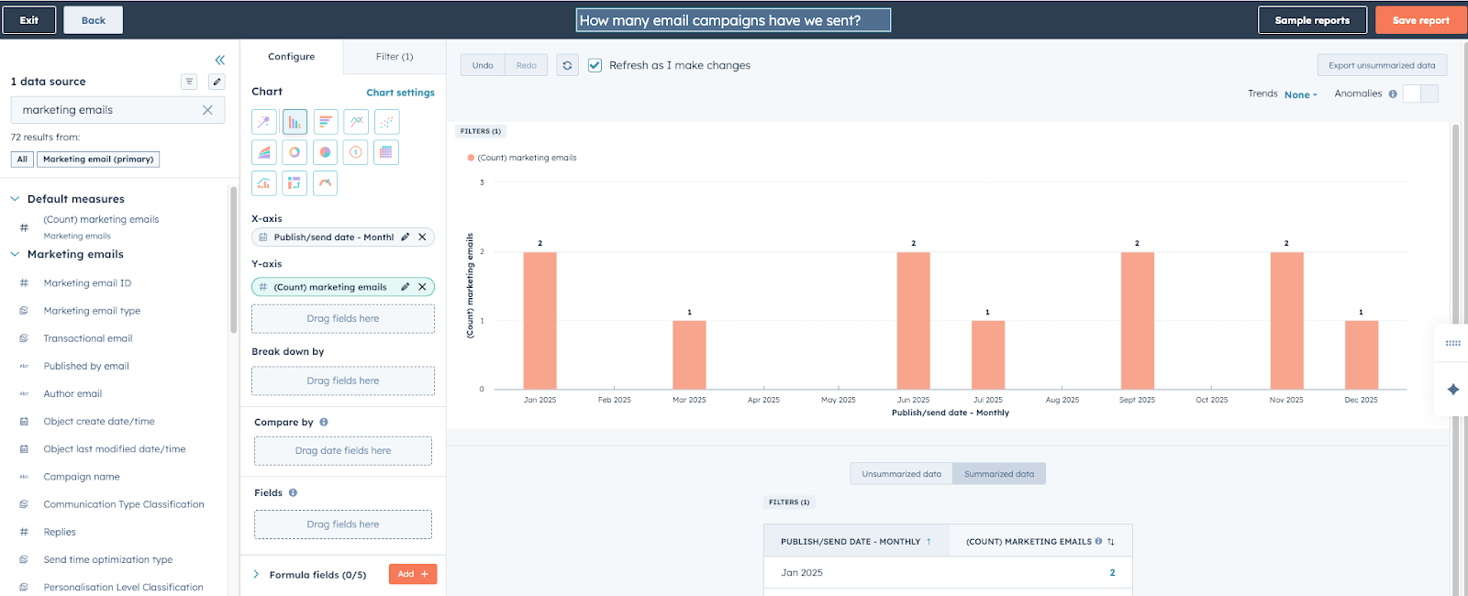Viewport: 1468px width, 596px height.
Task: Click the Save report button
Action: [x=1420, y=20]
